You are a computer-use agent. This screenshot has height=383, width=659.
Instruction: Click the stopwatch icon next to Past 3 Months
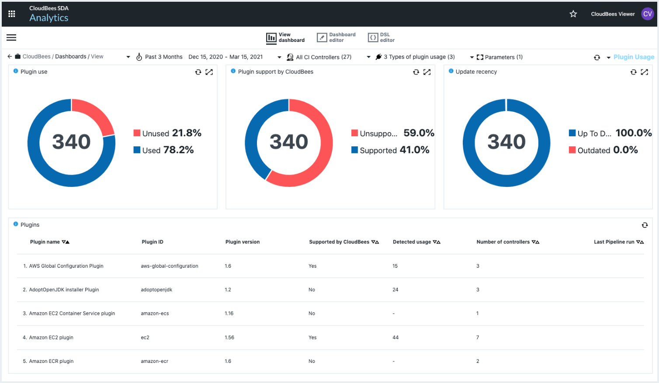(139, 57)
